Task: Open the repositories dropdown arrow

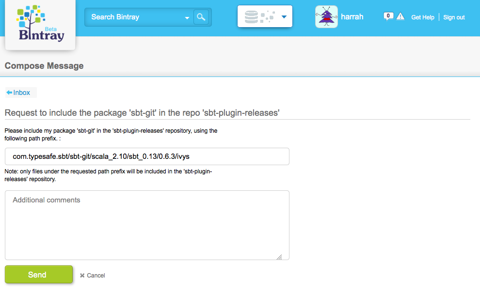Action: point(284,17)
